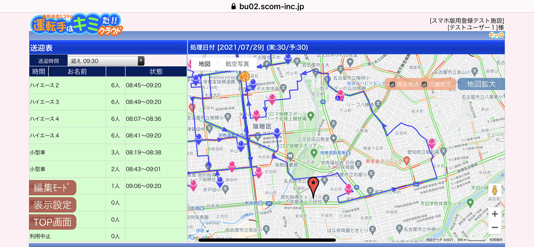Click the 時間 column header
This screenshot has height=247, width=534.
tap(39, 72)
